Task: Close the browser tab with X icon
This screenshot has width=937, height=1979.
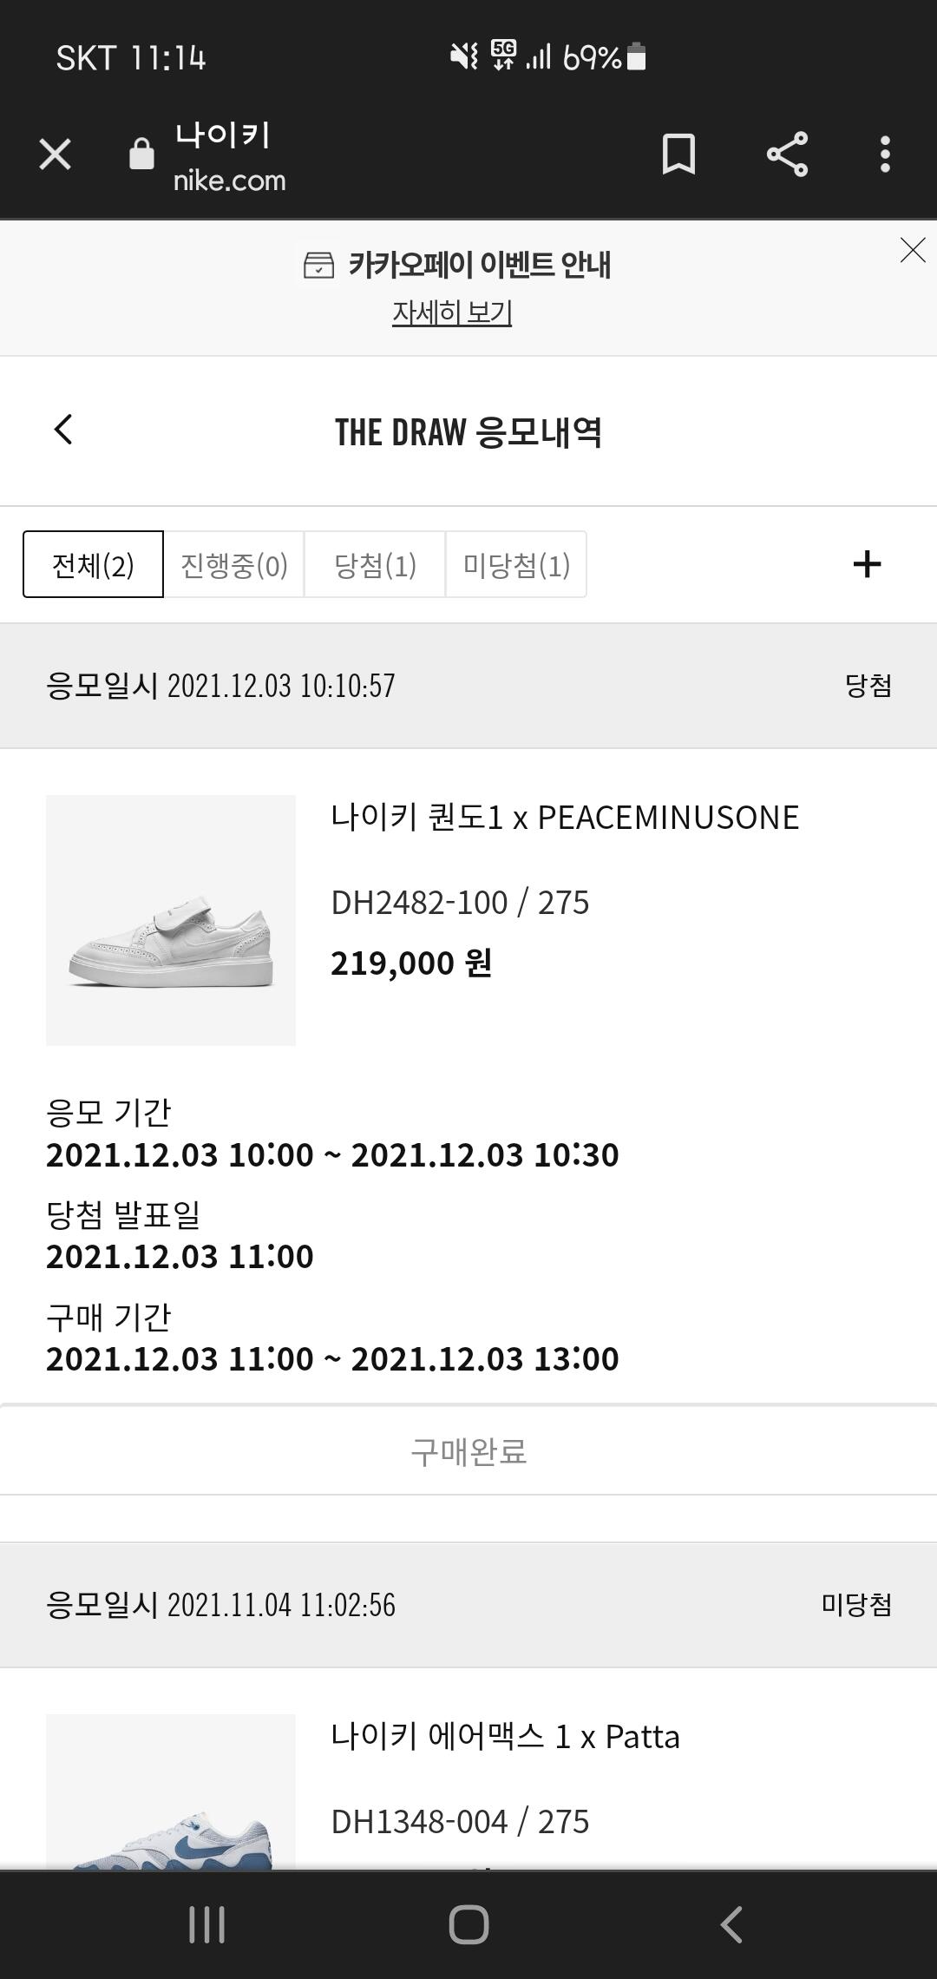Action: click(x=55, y=155)
